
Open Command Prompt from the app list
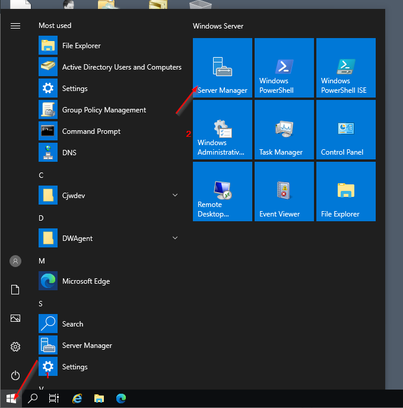click(x=110, y=131)
